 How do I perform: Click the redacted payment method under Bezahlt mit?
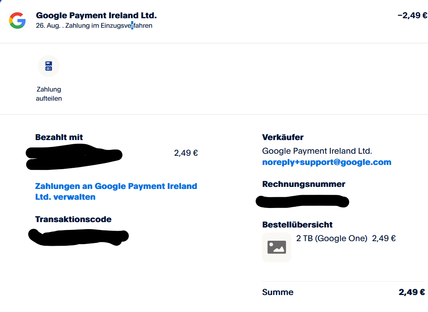click(x=74, y=157)
